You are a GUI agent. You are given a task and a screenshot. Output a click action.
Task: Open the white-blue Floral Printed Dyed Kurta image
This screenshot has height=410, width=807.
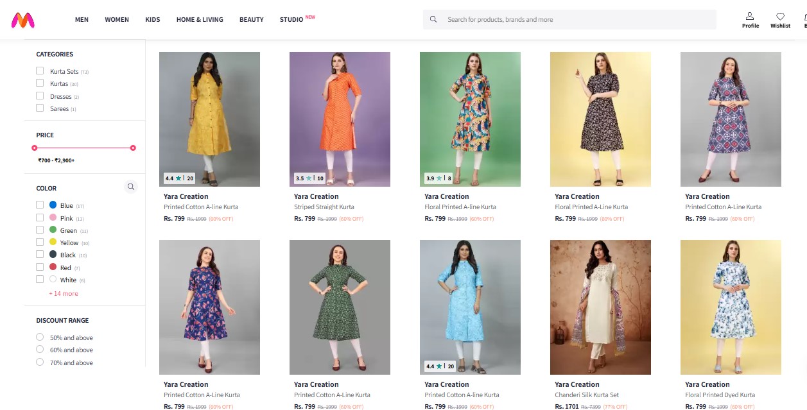731,307
